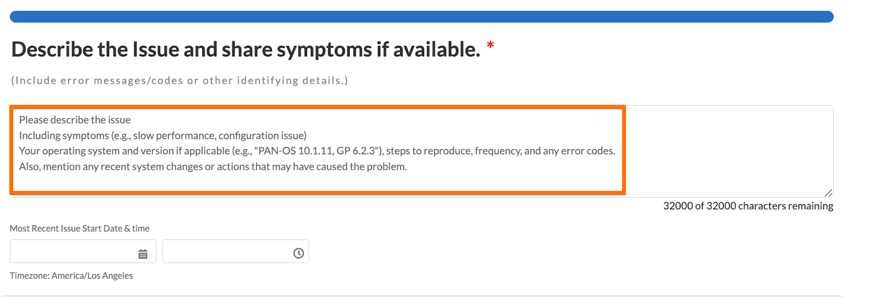Click the "Describe the Issue" heading
The width and height of the screenshot is (877, 297).
coord(246,50)
